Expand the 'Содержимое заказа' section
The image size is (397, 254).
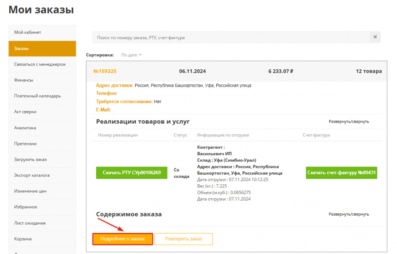click(x=349, y=214)
